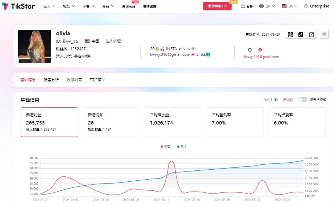Open the 高佣商品 menu item

pyautogui.click(x=129, y=6)
